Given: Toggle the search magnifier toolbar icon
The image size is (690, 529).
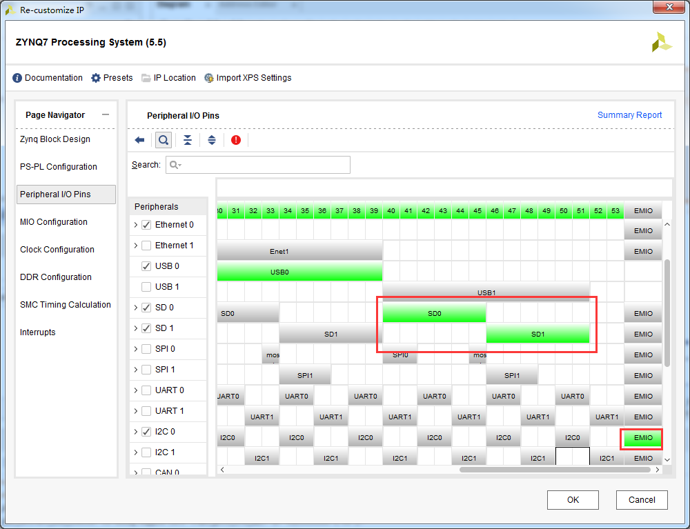Looking at the screenshot, I should [x=164, y=140].
